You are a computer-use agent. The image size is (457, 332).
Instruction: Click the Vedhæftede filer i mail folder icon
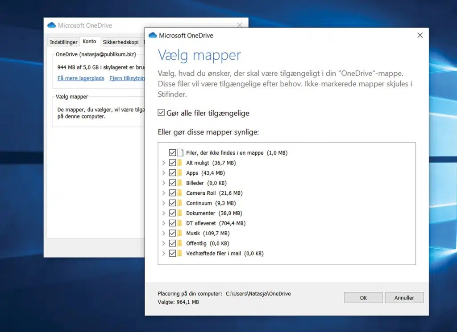pos(180,253)
